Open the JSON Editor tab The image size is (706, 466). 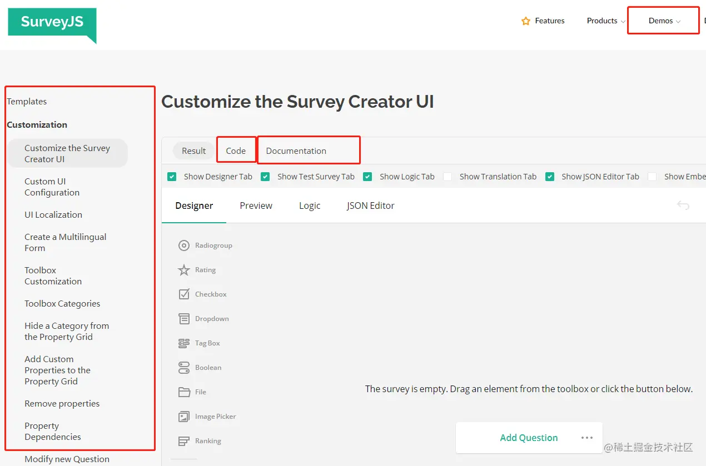tap(370, 206)
